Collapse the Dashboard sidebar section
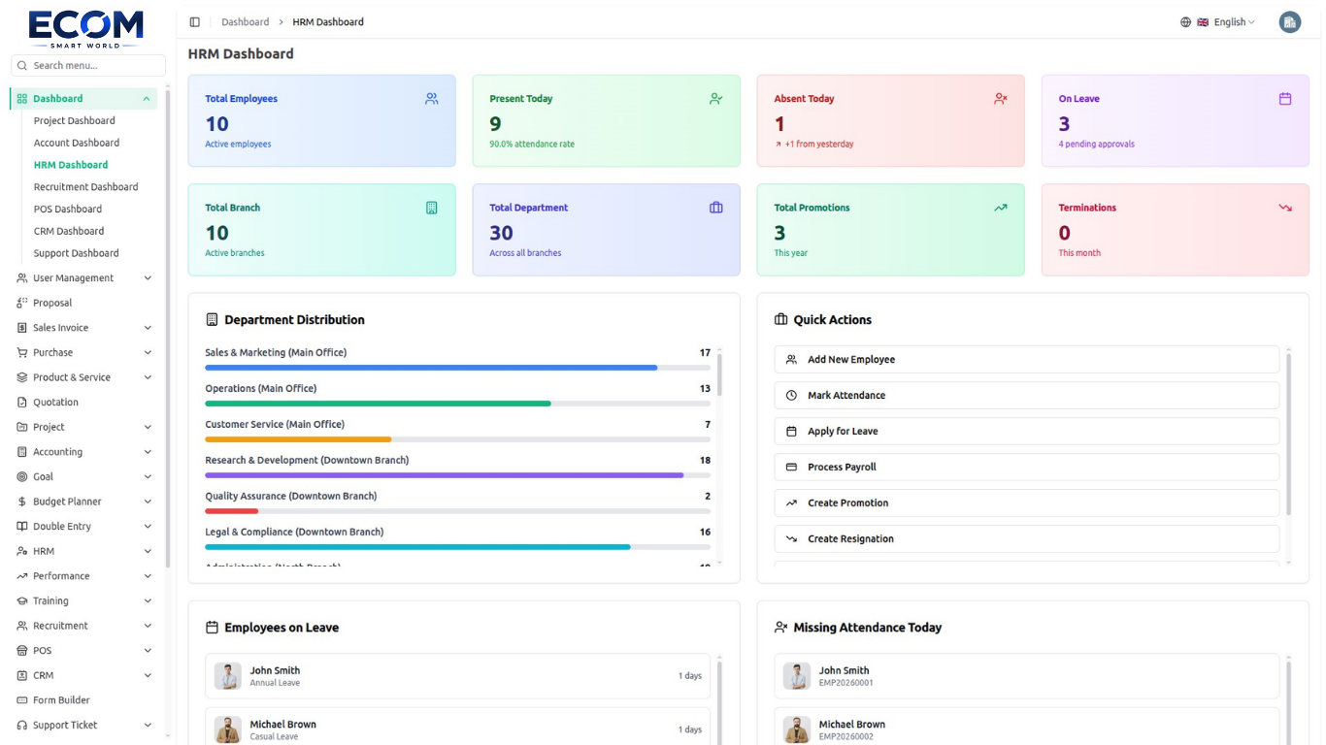 83,99
